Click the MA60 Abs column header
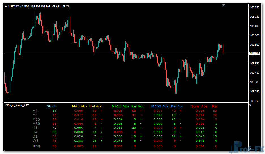This screenshot has width=265, height=154. (x=160, y=106)
